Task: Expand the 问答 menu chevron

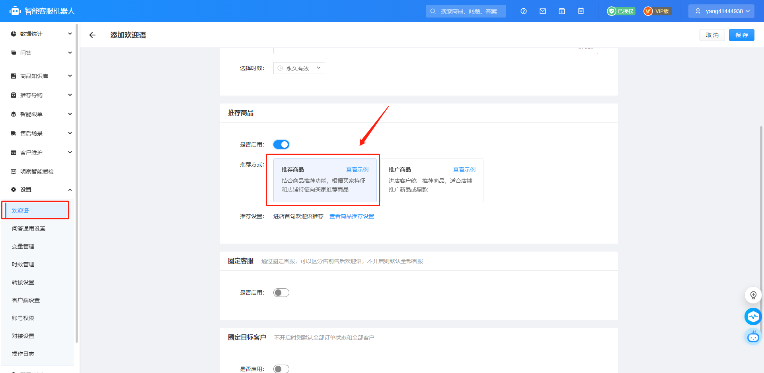Action: (x=70, y=53)
